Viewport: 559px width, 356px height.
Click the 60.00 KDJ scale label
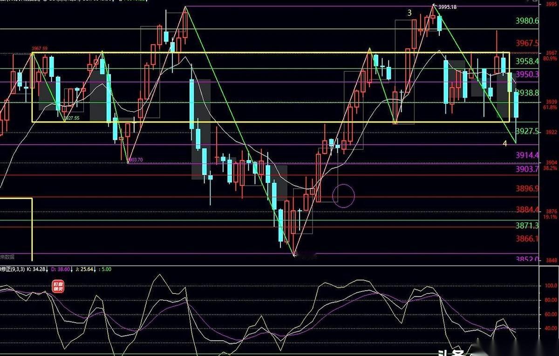[x=551, y=315]
